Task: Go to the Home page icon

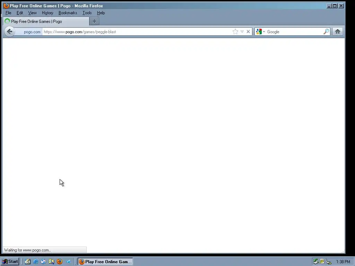Action: (338, 32)
